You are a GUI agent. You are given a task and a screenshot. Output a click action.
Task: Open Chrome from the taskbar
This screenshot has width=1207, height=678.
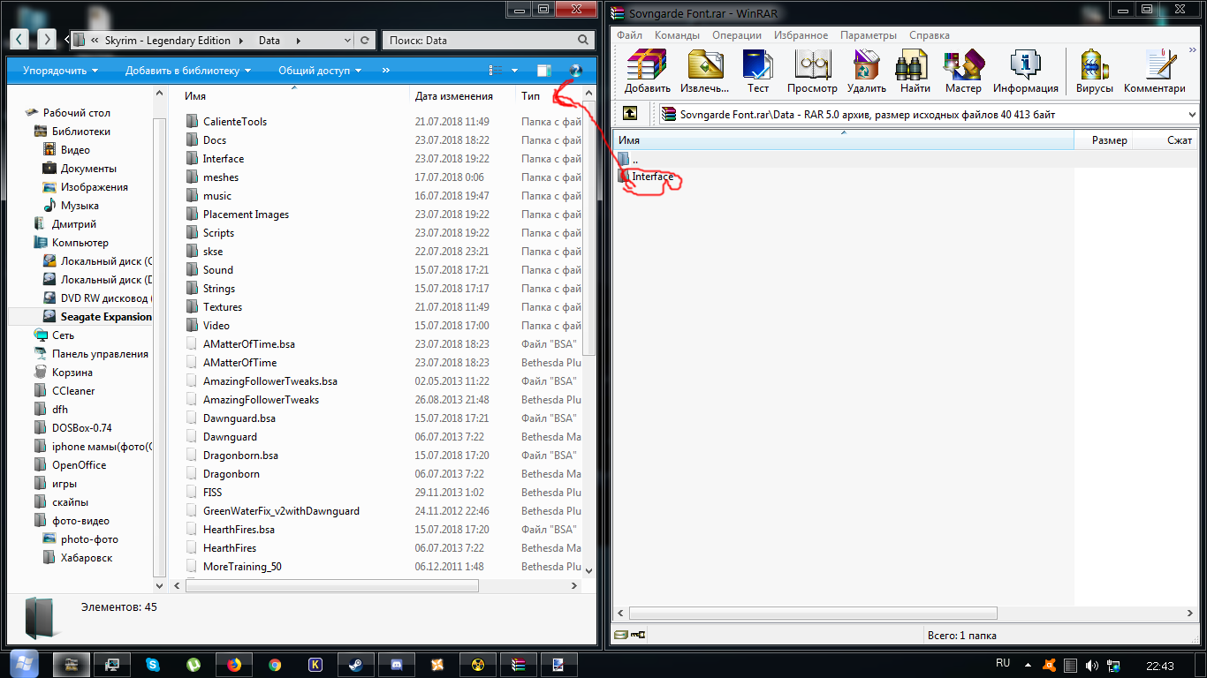275,665
